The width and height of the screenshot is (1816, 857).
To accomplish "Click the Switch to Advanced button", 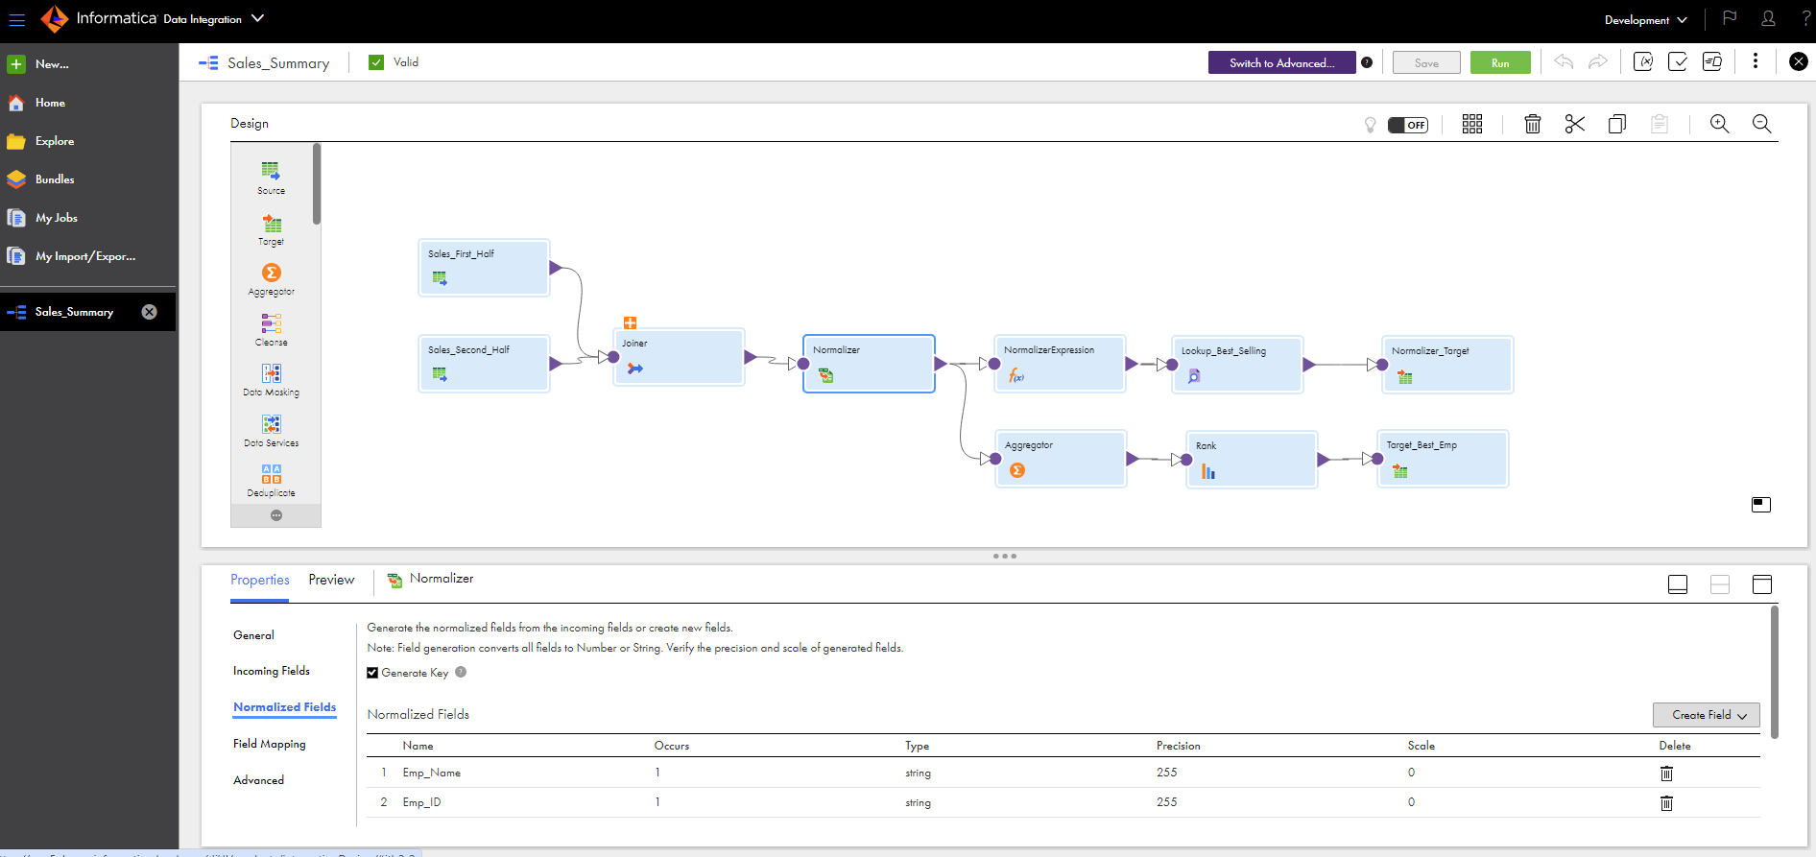I will coord(1281,63).
